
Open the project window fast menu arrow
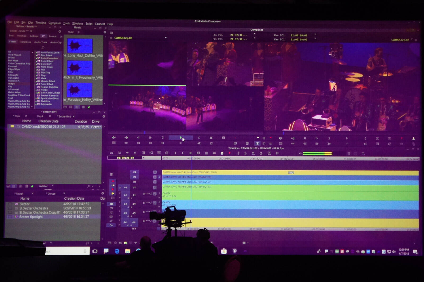tap(60, 31)
